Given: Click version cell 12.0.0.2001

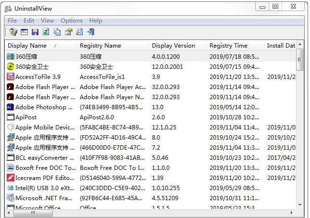Looking at the screenshot, I should coord(167,67).
